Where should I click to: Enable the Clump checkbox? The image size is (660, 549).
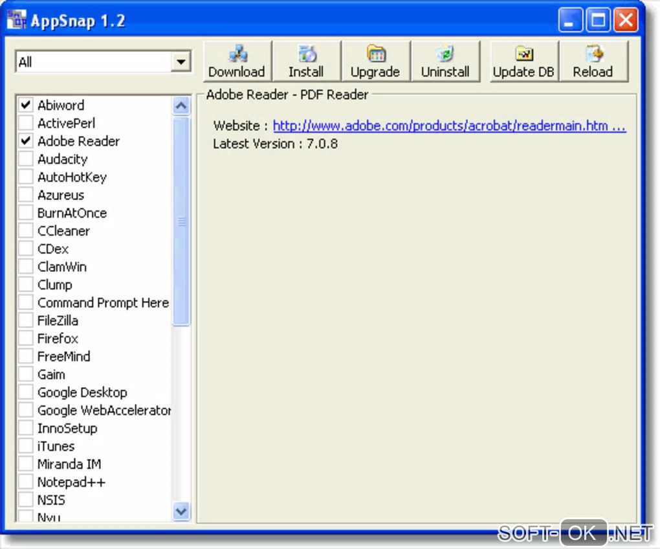(26, 284)
